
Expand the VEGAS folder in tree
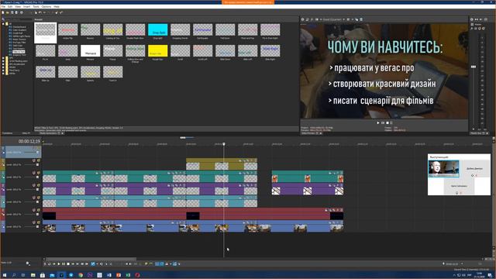(x=3, y=67)
